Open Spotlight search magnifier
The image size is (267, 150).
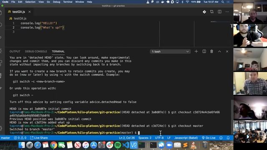[x=223, y=2]
